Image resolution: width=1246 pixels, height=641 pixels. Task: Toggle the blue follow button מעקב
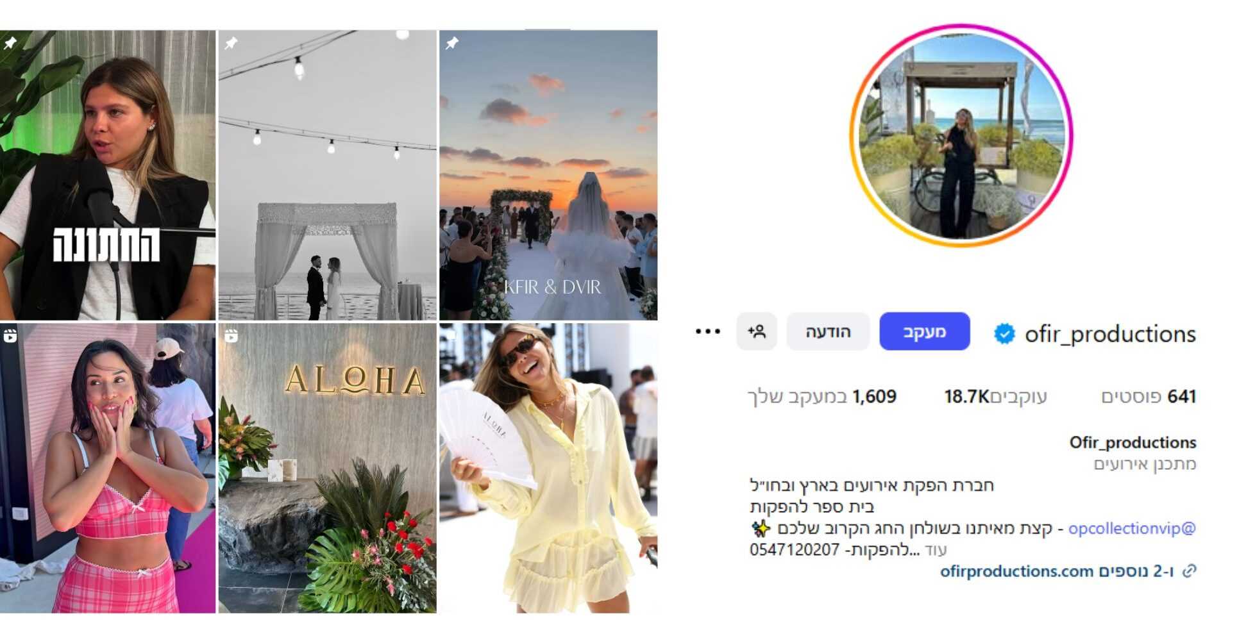(924, 331)
